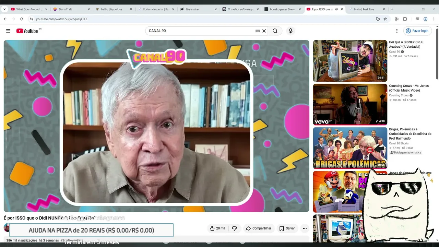Image resolution: width=439 pixels, height=247 pixels.
Task: Open a new browser tab
Action: (x=392, y=9)
